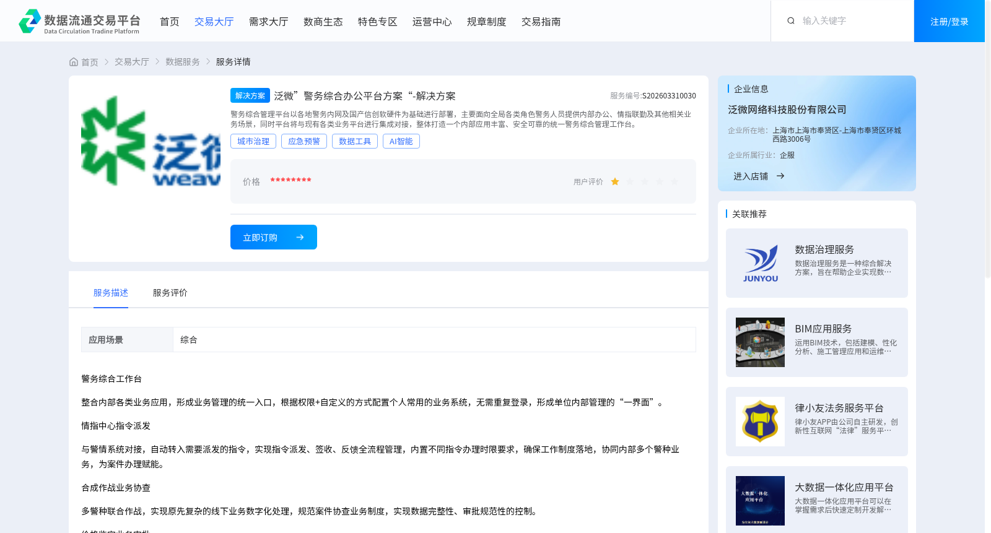Click the second rating star

click(630, 181)
